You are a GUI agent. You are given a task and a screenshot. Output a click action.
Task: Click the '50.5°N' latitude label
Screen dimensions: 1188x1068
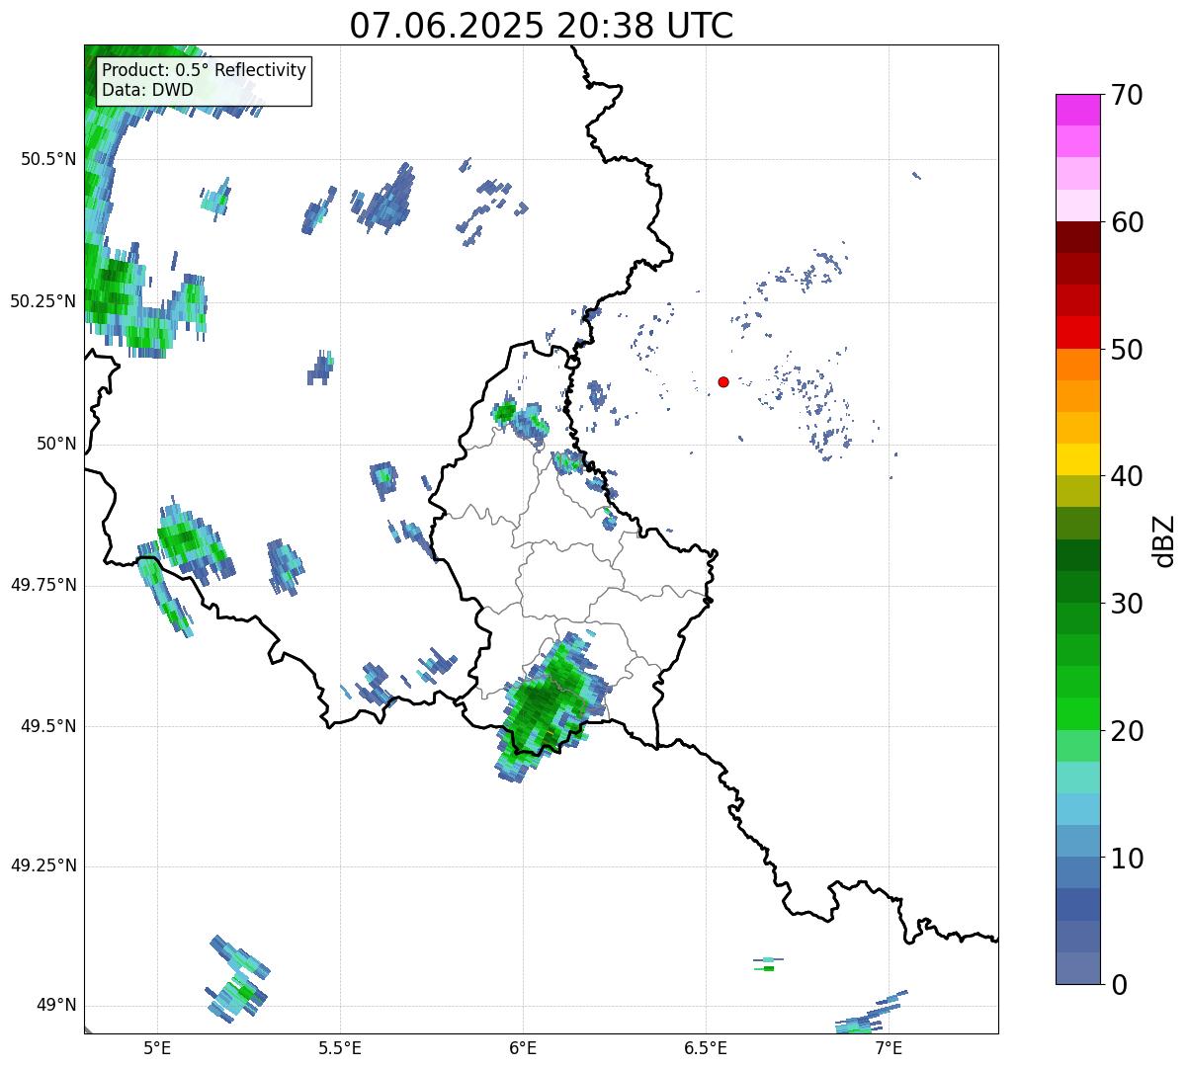[47, 159]
